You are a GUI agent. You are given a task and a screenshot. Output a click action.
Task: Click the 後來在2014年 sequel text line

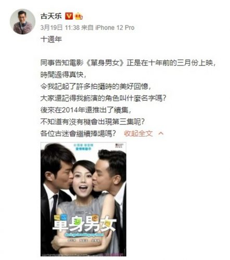click(x=86, y=110)
